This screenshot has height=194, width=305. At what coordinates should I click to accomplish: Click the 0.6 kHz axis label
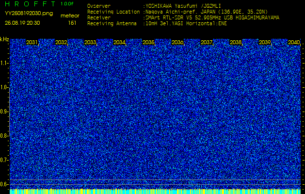coord(4,184)
